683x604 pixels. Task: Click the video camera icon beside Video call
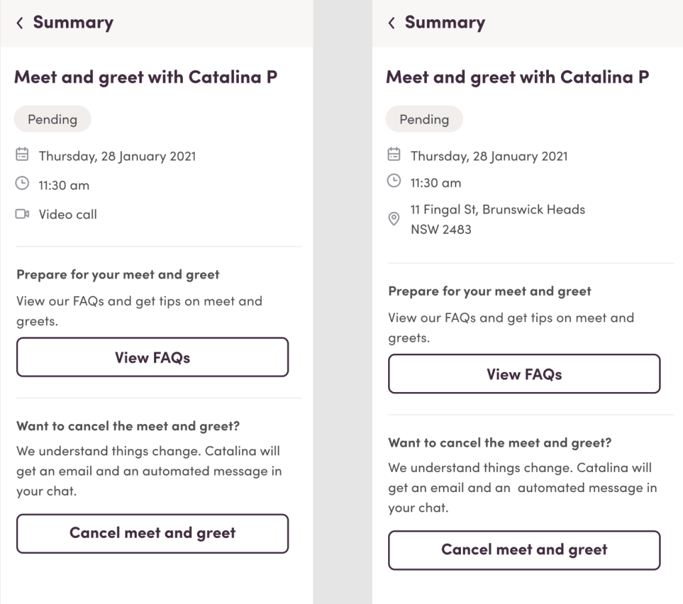22,214
